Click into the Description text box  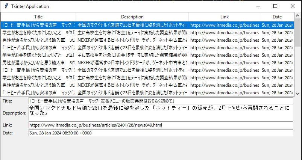coord(161,113)
